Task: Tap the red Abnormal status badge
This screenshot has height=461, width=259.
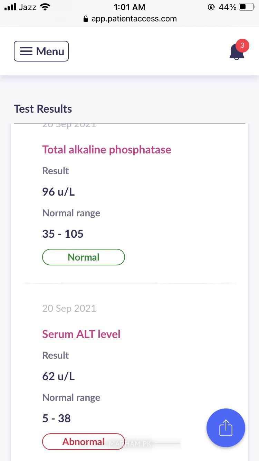Action: (83, 442)
